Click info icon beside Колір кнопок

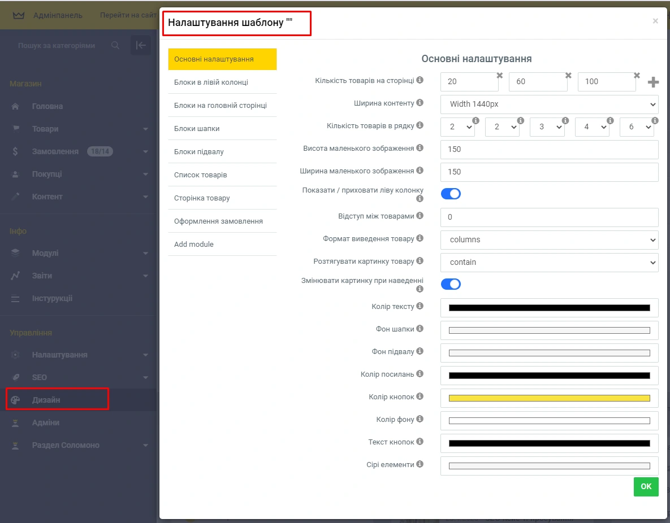(x=420, y=396)
